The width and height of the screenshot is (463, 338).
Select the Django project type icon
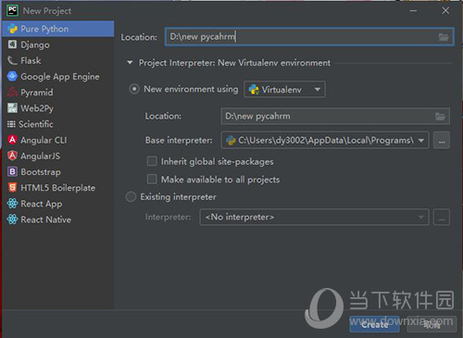pyautogui.click(x=12, y=44)
